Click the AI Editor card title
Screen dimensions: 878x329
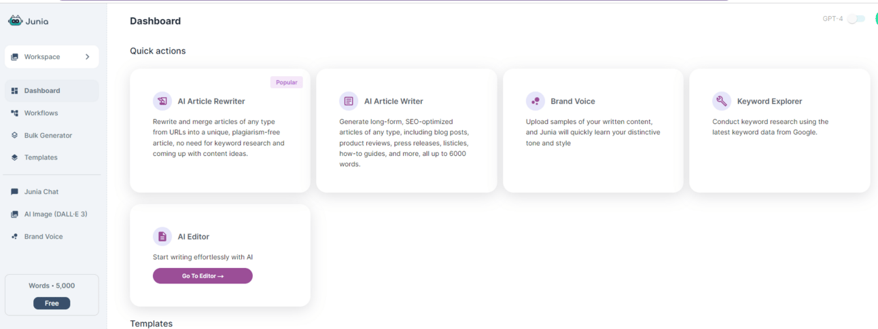pos(194,237)
